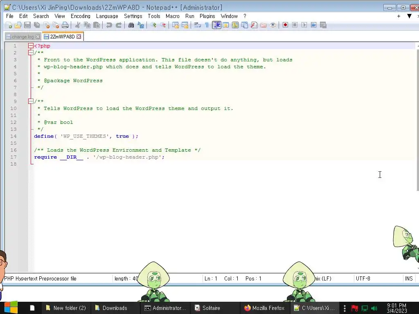The width and height of the screenshot is (419, 314).
Task: Open the View menu
Action: [60, 16]
